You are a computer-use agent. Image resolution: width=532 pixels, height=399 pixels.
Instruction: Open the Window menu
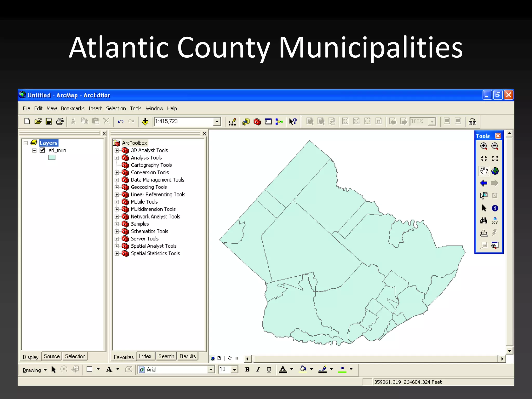[x=154, y=109]
